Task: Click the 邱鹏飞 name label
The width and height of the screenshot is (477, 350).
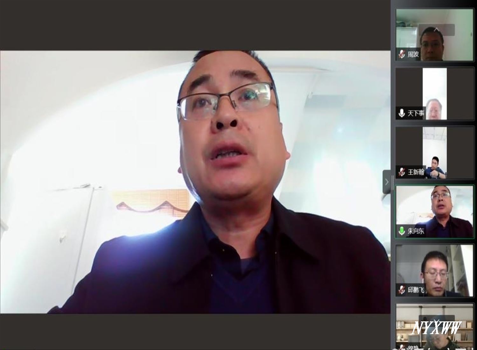Action: tap(416, 290)
